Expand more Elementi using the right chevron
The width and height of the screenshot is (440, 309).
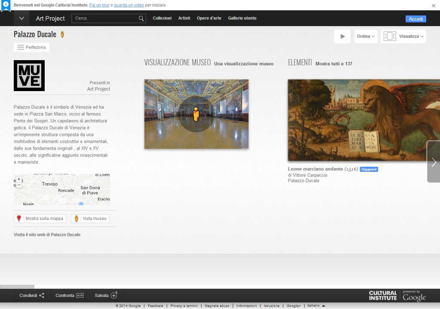click(434, 162)
